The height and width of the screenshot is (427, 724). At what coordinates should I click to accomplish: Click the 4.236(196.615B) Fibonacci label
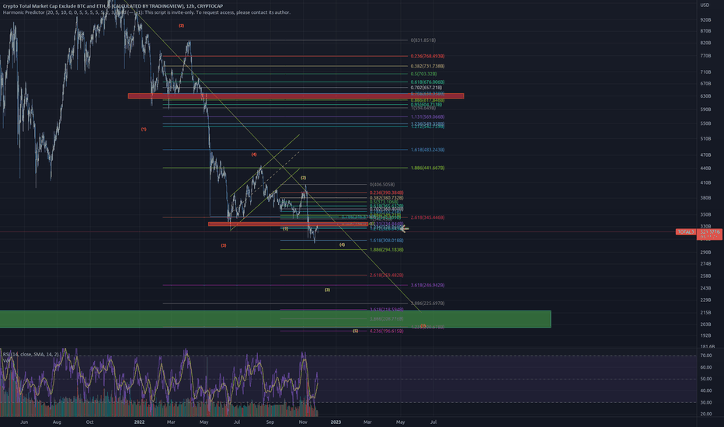(387, 331)
